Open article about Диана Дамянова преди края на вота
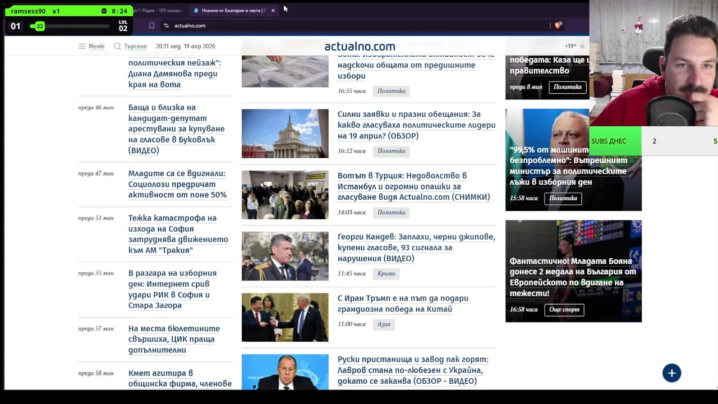718x404 pixels. (174, 74)
